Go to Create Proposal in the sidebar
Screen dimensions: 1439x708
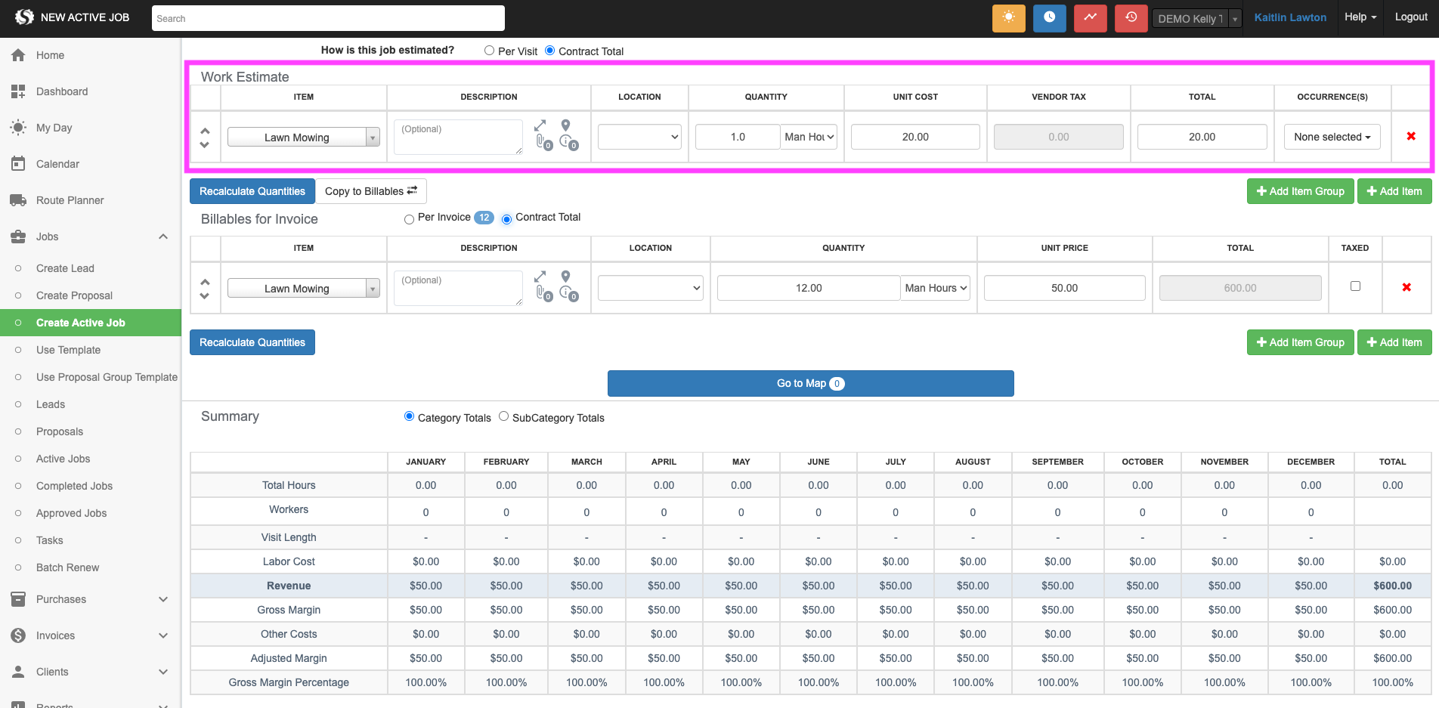(x=73, y=295)
